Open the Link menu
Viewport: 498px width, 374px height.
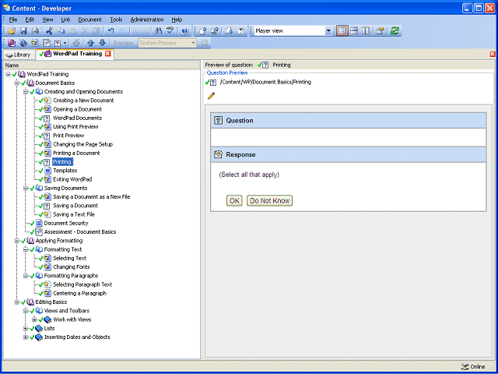coord(65,19)
